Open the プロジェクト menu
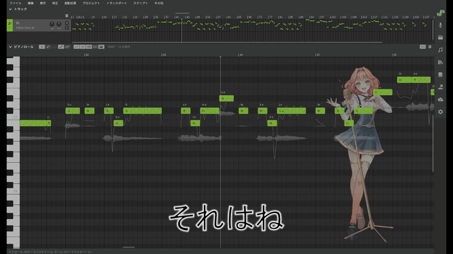 point(91,3)
